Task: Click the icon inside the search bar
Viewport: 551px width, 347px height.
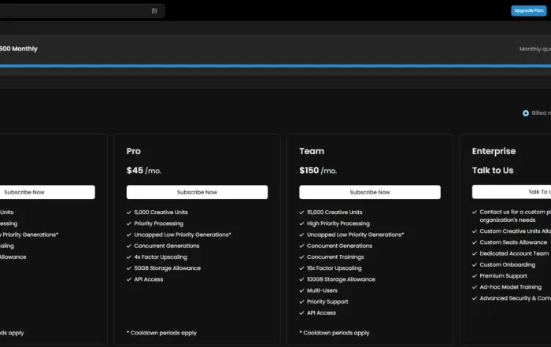Action: click(154, 11)
